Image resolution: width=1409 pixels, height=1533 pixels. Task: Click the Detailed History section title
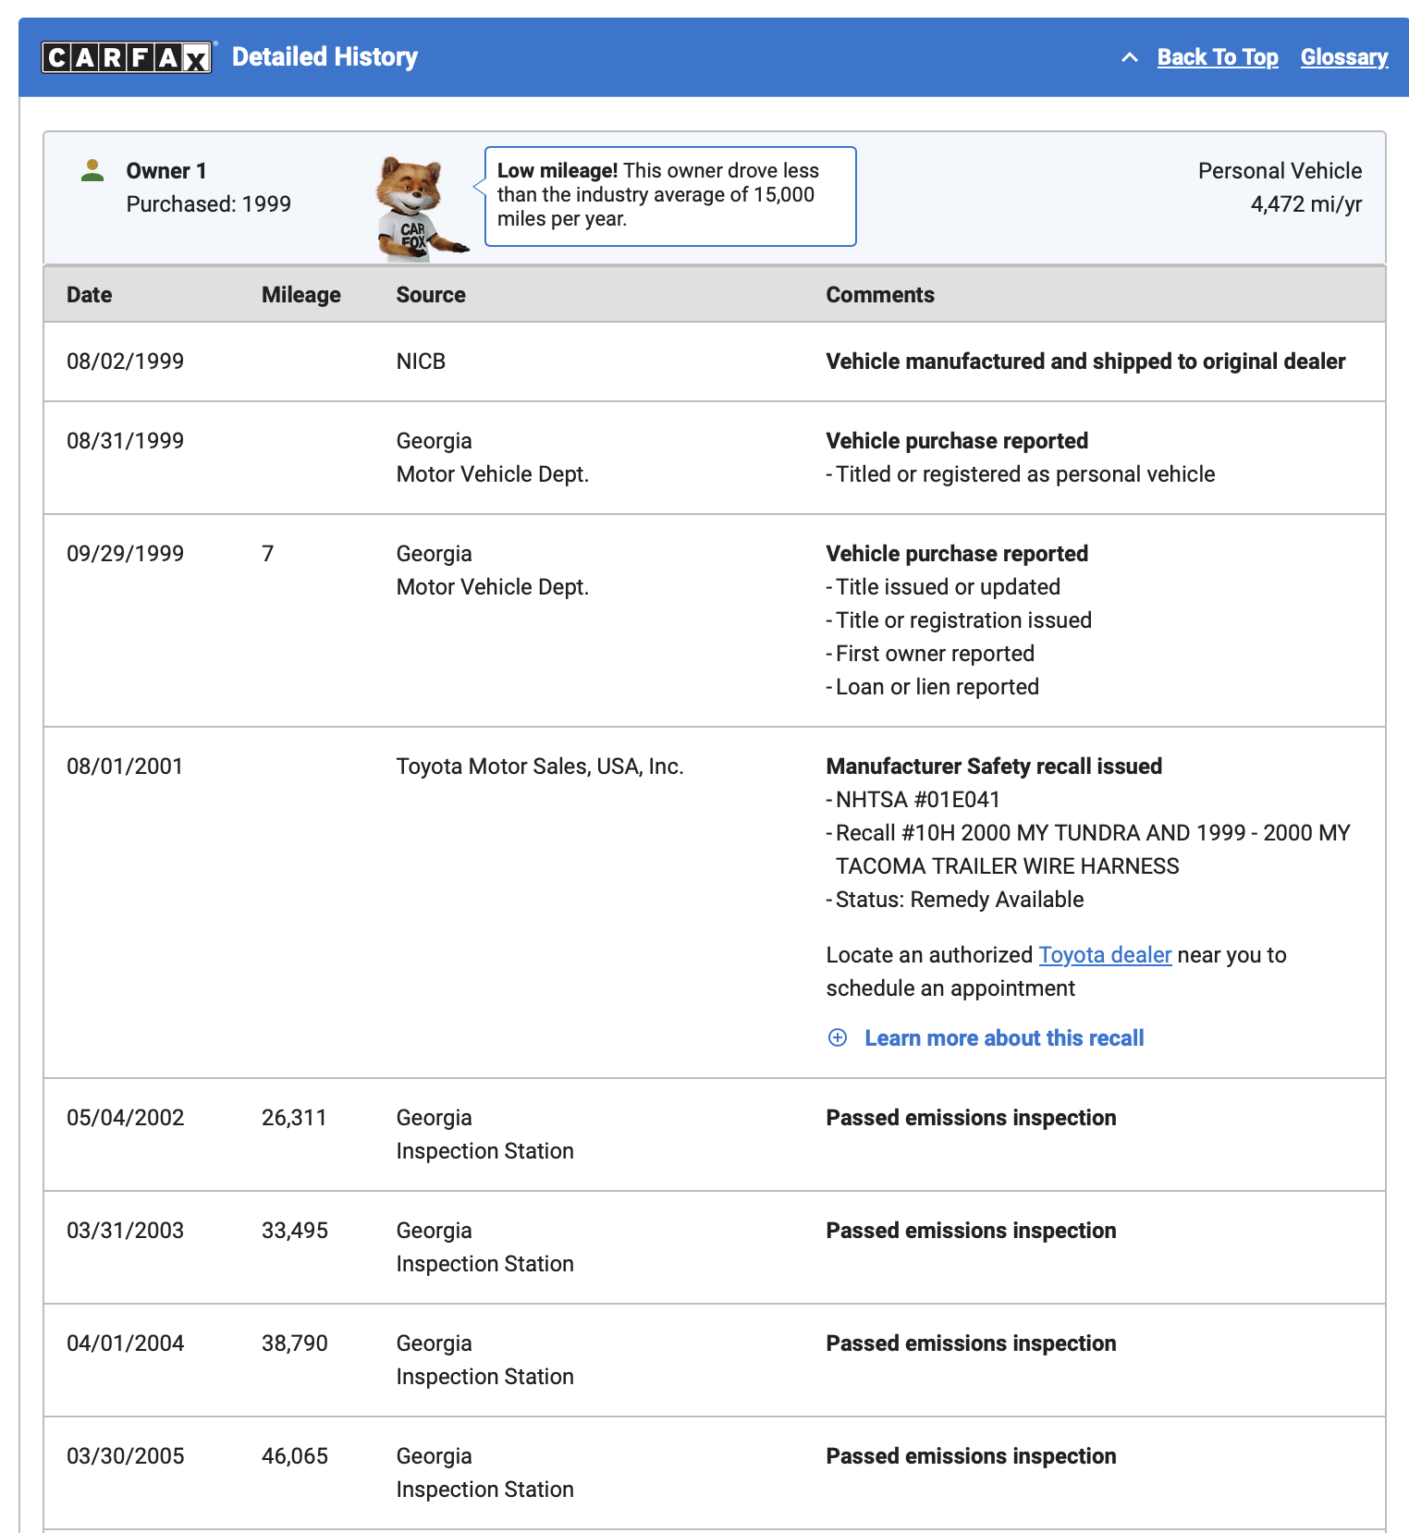tap(325, 57)
